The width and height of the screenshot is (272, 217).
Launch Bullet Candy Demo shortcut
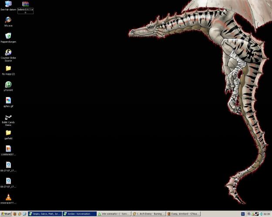[x=8, y=117]
